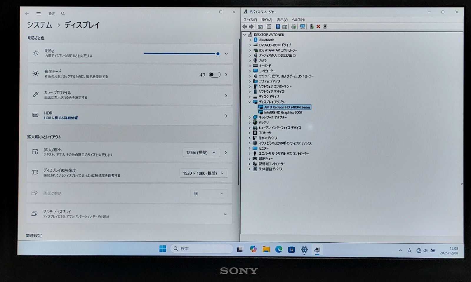Collapse ディスプレイ アダプター tree branch
The width and height of the screenshot is (471, 282).
250,102
